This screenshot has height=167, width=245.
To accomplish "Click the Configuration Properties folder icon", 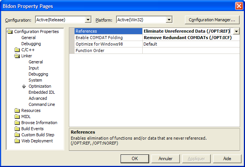I will point(10,32).
